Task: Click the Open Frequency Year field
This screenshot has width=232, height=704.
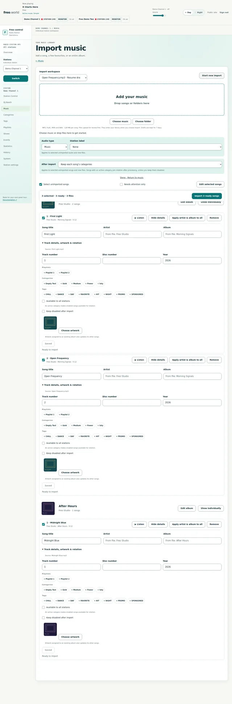Action: coord(192,403)
